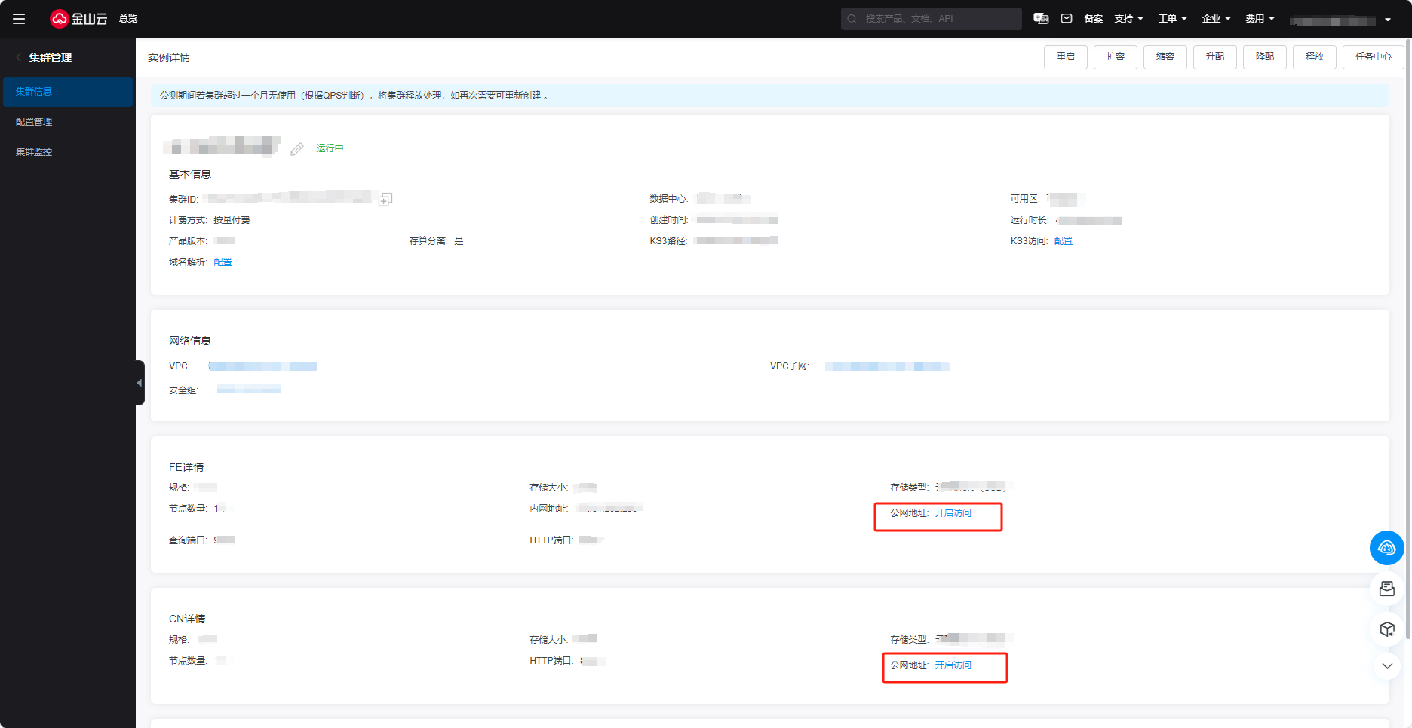Copy the cluster ID using copy icon
The image size is (1412, 728).
pyautogui.click(x=385, y=200)
